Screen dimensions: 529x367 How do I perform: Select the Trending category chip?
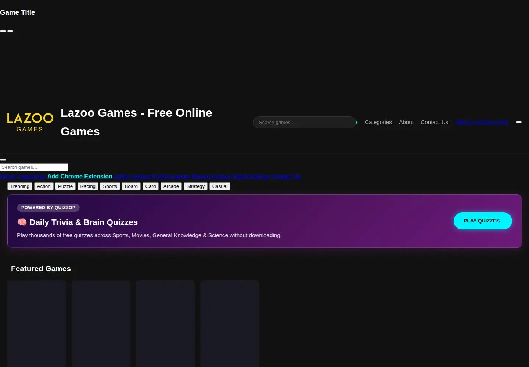(x=20, y=186)
